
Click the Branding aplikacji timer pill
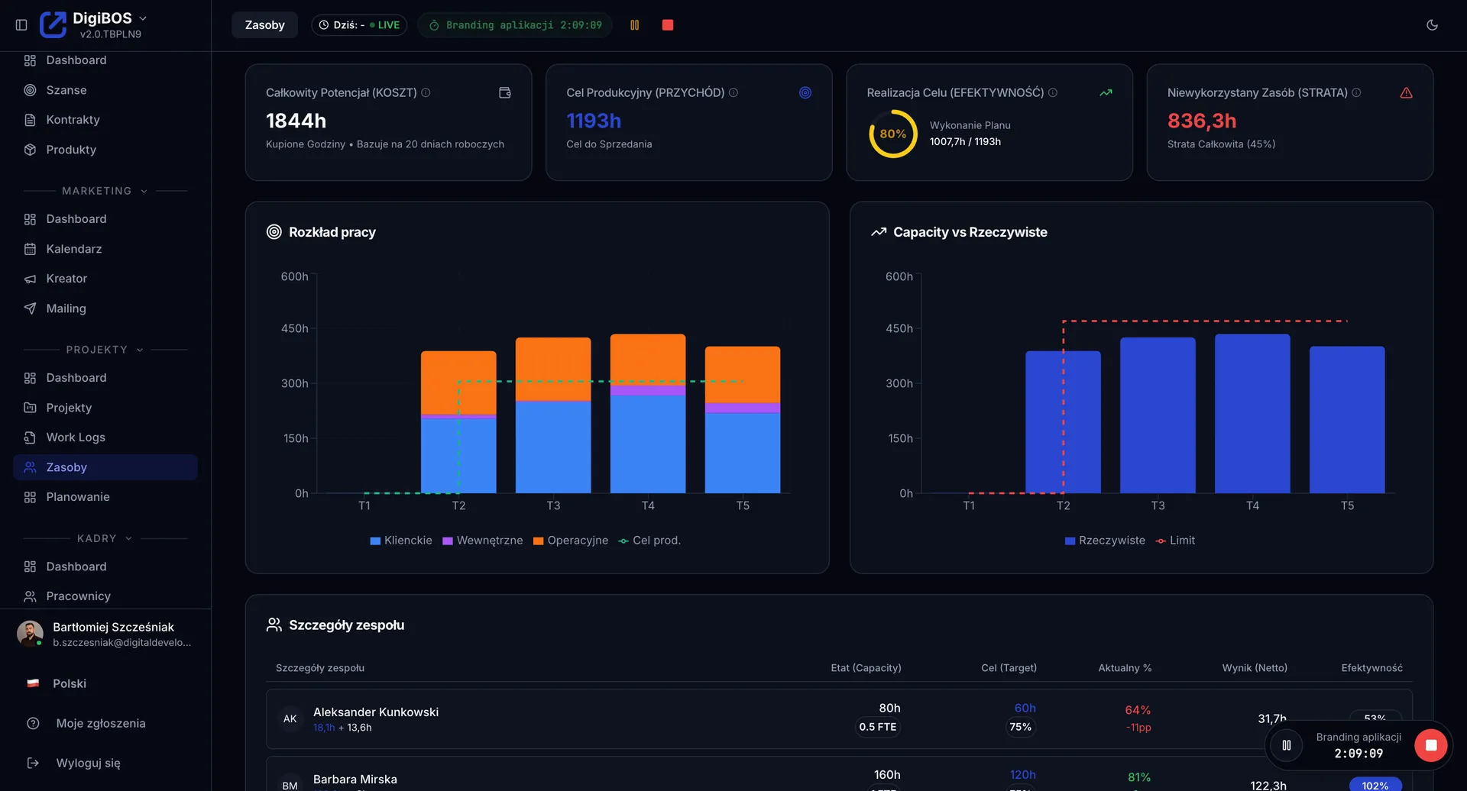(x=515, y=25)
